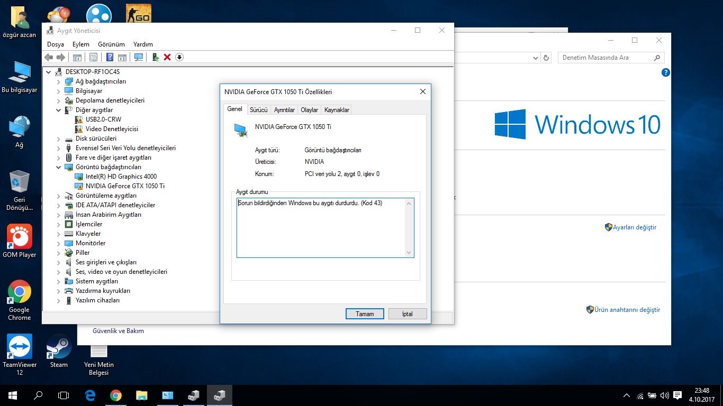Expand Sistem aygıtları category
This screenshot has height=406, width=723.
59,281
